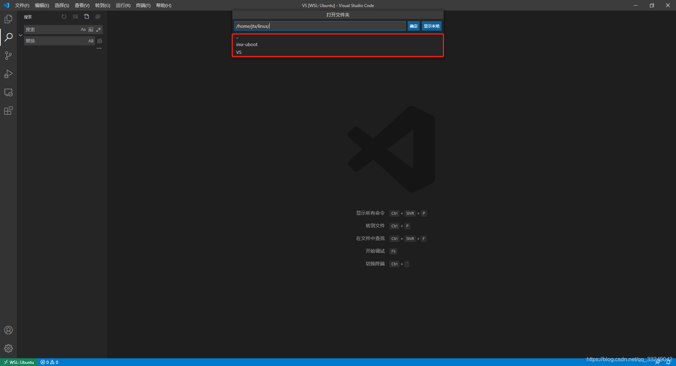This screenshot has width=676, height=366.
Task: Click the folder path input field
Action: pos(320,26)
